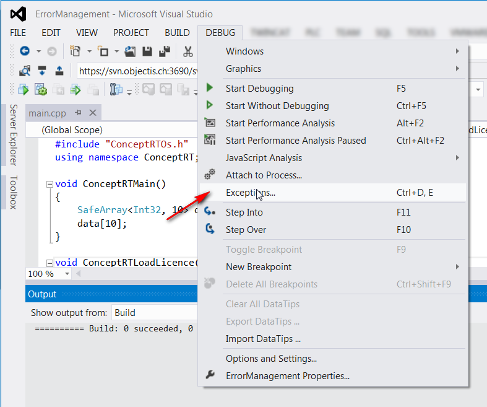Image resolution: width=487 pixels, height=407 pixels.
Task: Select Start Without Debugging
Action: (333, 106)
